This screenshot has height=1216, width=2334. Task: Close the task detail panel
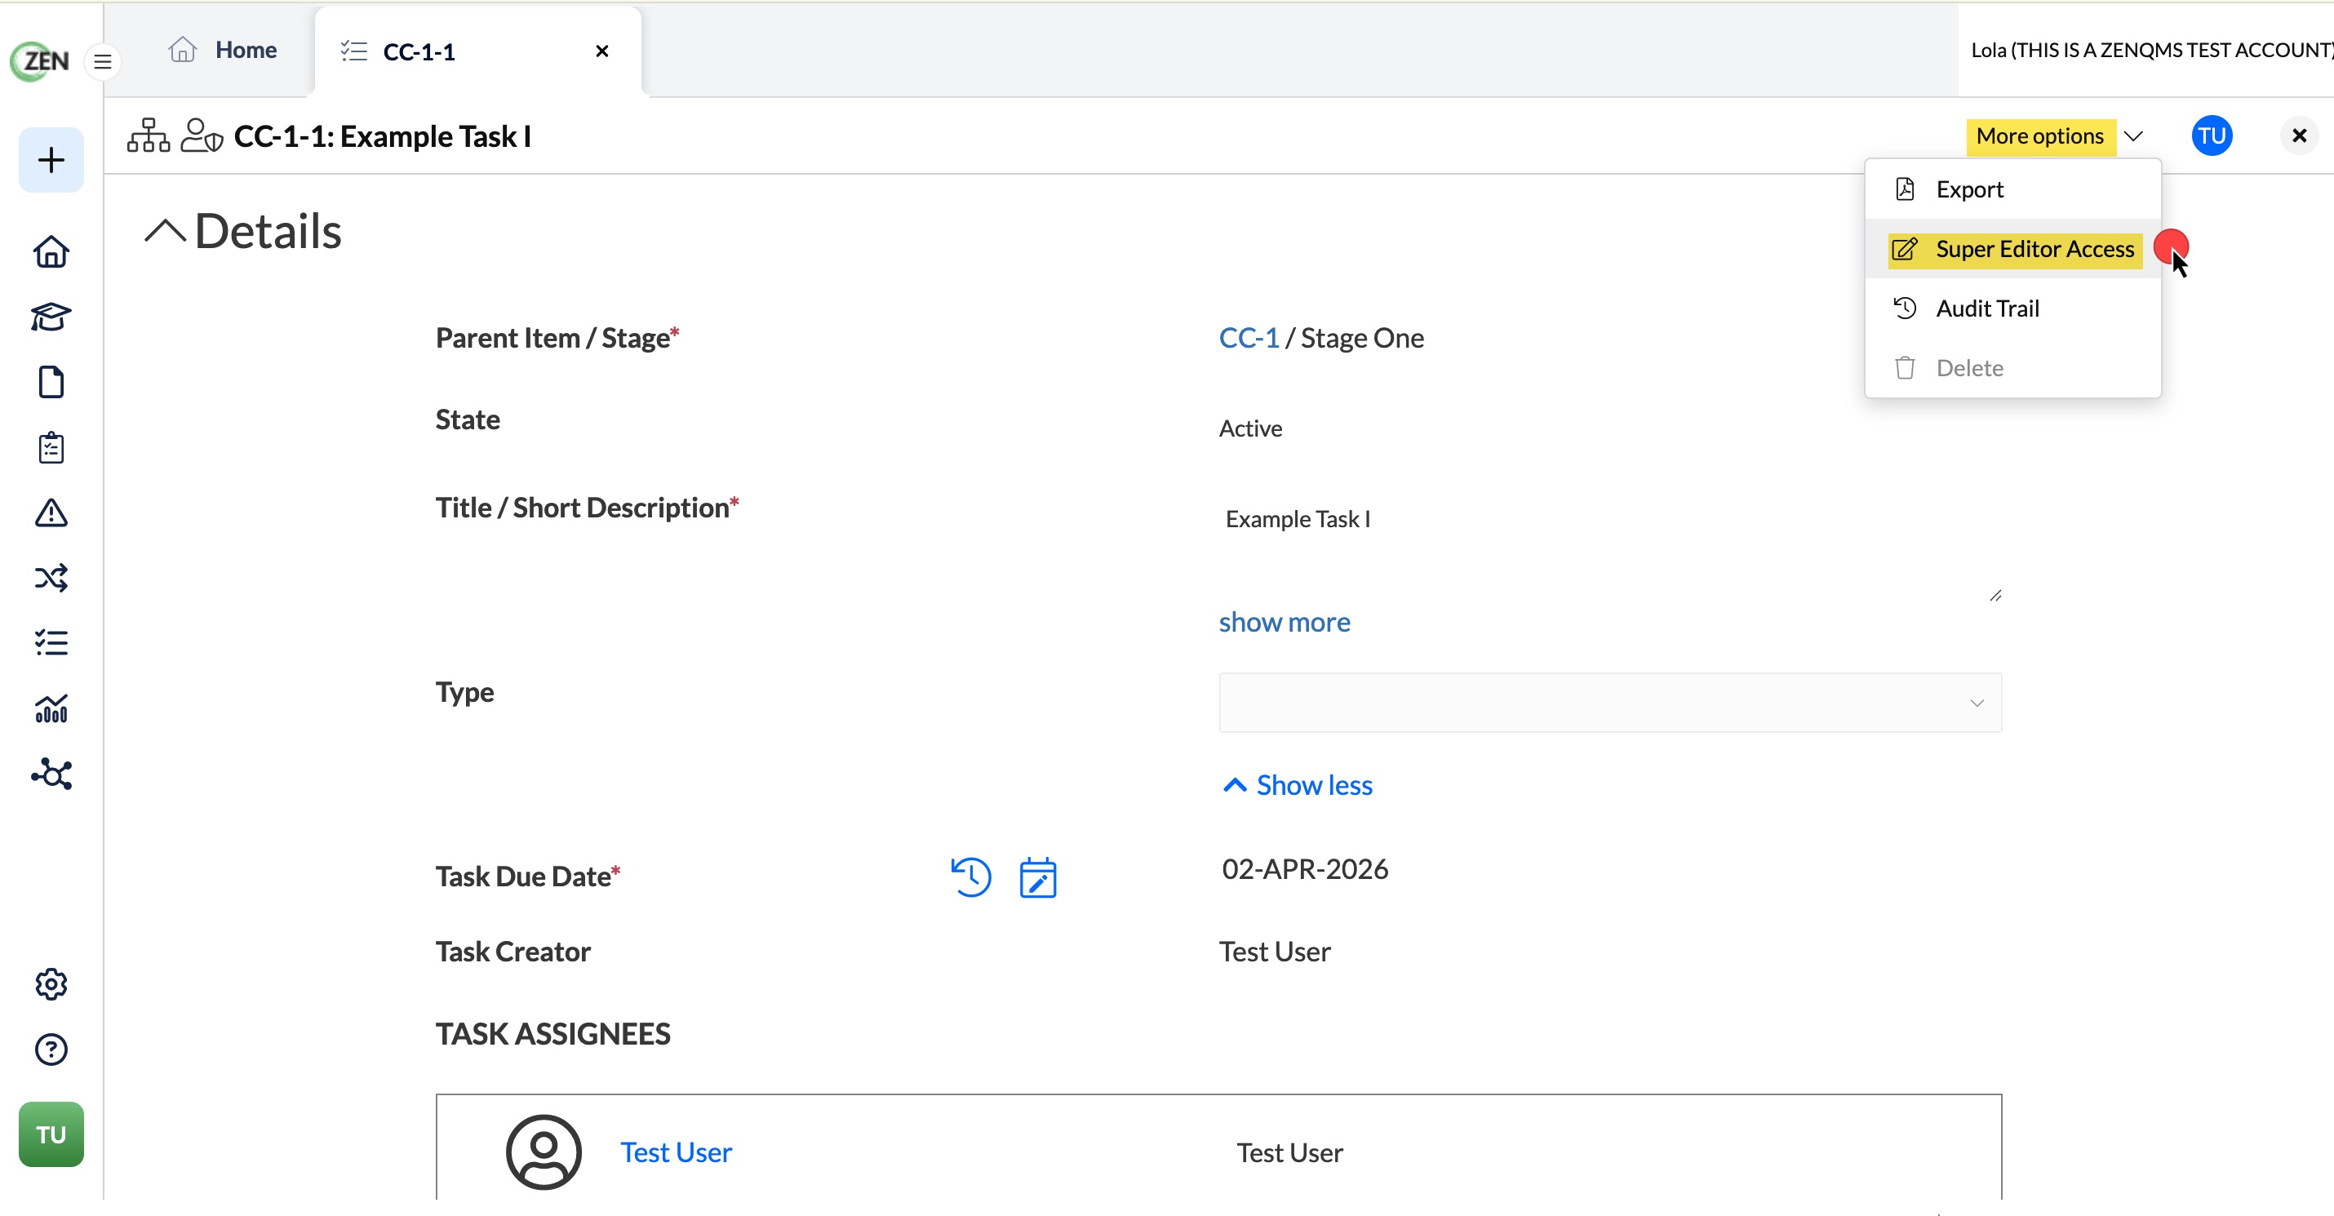2298,136
